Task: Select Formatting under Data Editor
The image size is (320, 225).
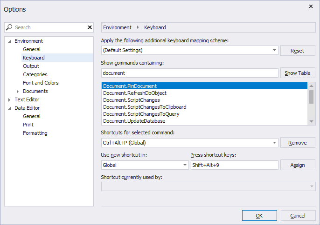Action: click(35, 133)
